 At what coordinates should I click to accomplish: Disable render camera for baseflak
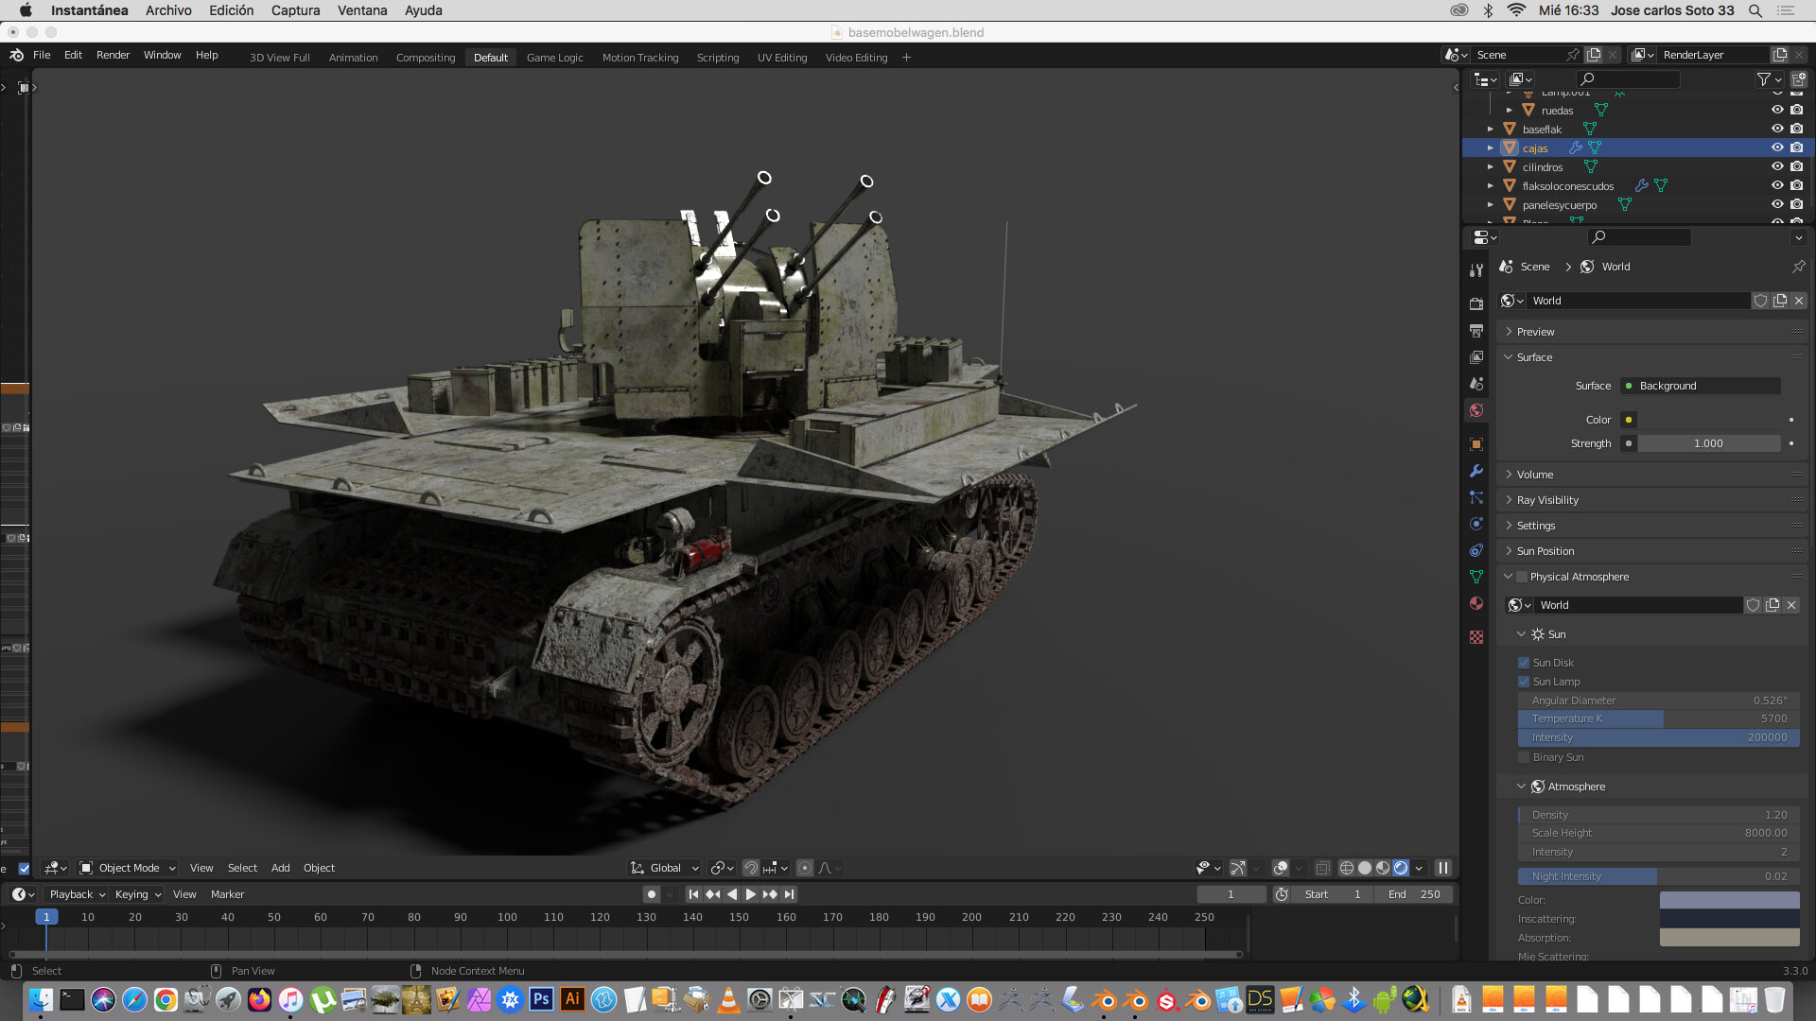(x=1796, y=129)
